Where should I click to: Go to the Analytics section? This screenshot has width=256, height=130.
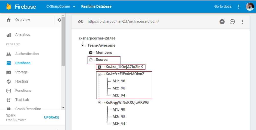pos(23,34)
